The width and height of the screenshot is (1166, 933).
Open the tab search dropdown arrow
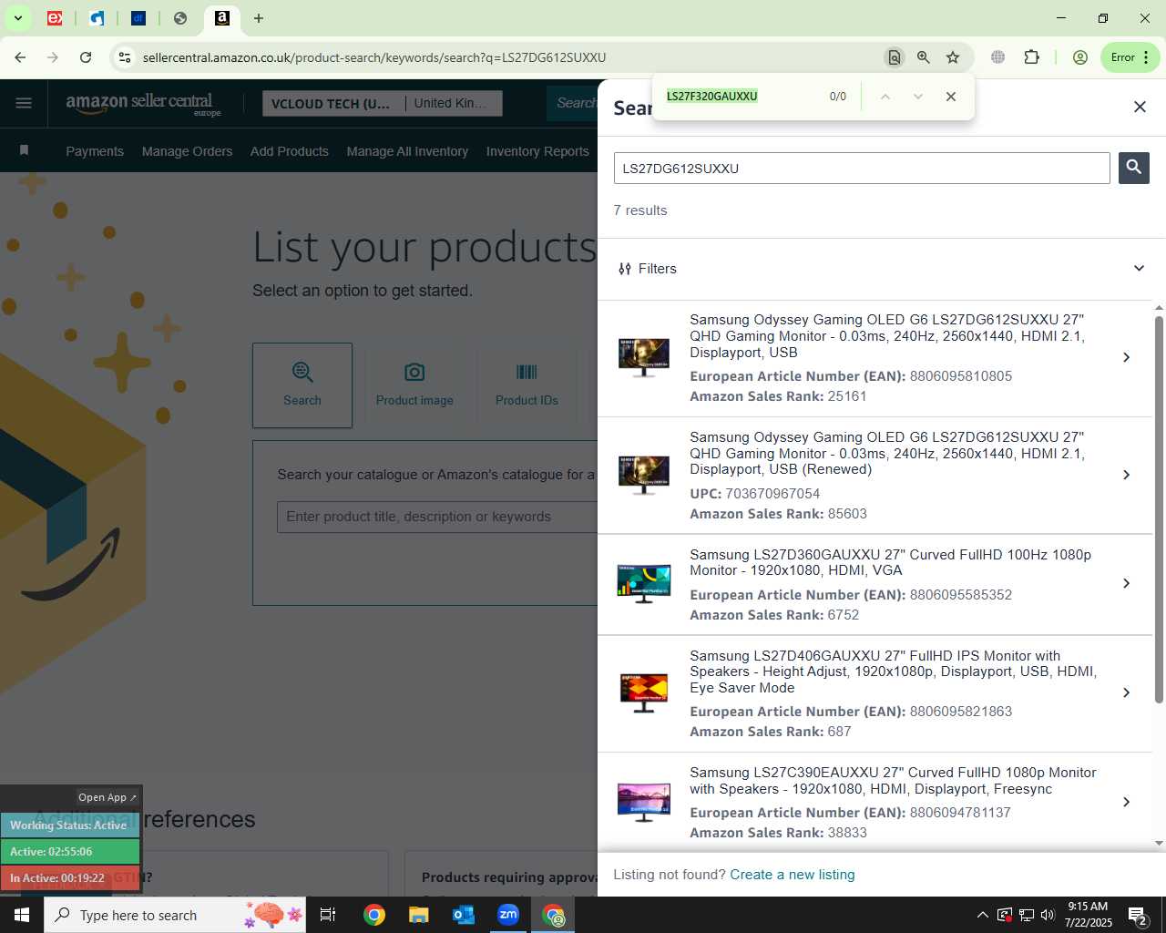(17, 18)
